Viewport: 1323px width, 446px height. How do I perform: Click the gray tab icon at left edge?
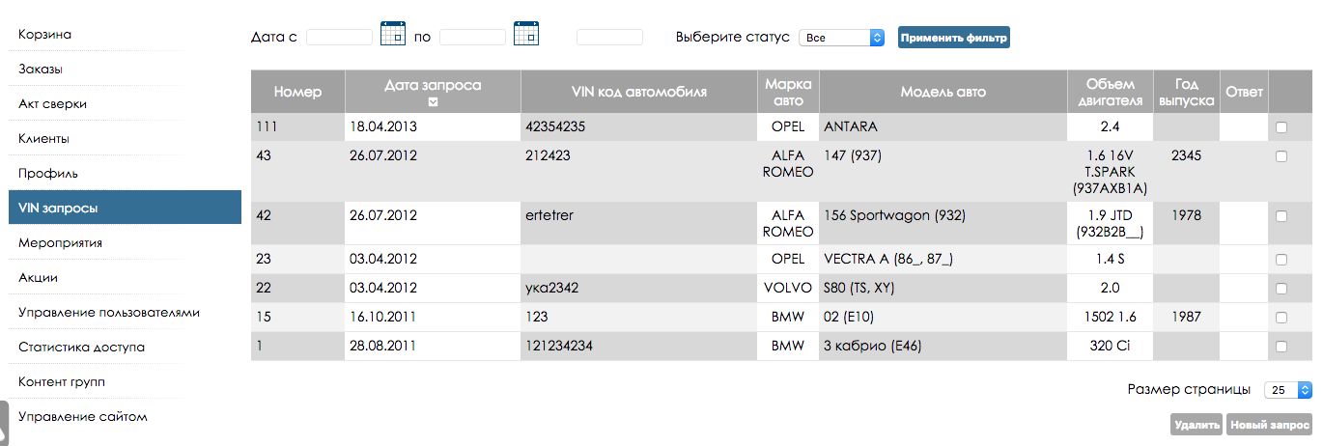coord(4,423)
